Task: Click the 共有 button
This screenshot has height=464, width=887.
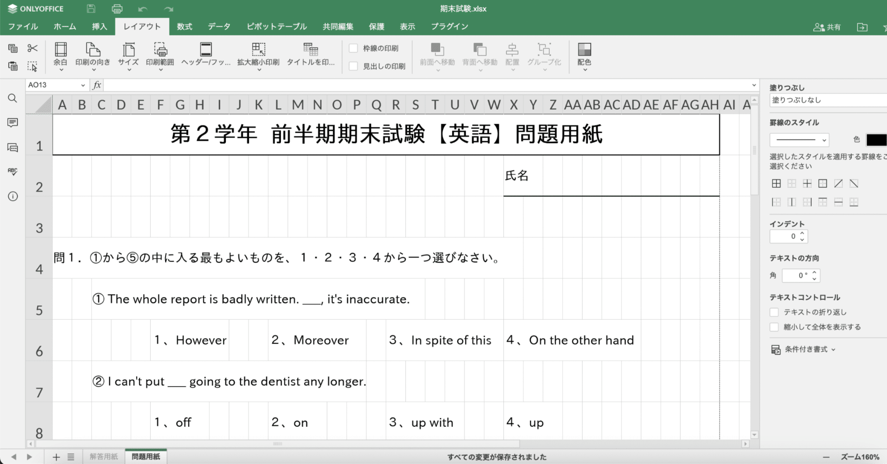Action: coord(827,27)
